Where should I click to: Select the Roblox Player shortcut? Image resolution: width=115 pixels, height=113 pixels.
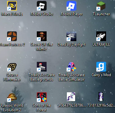(x=71, y=6)
